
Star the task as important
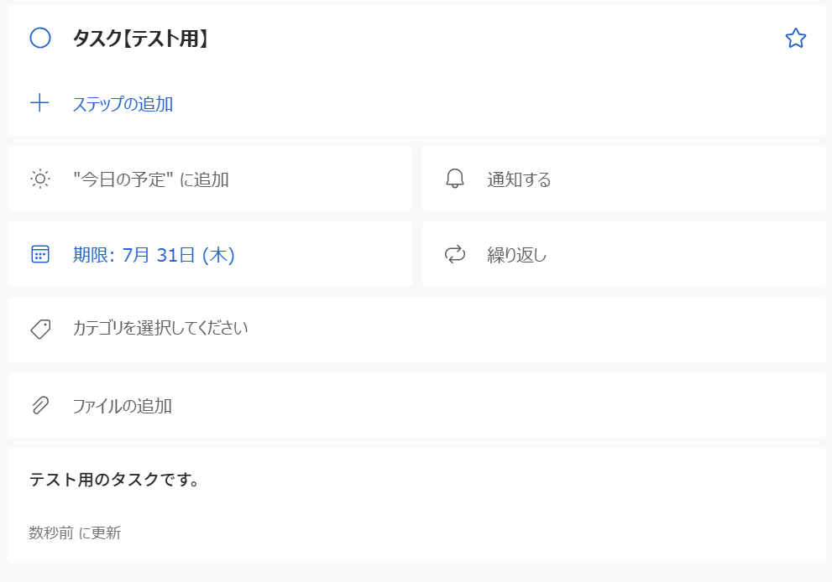[795, 38]
